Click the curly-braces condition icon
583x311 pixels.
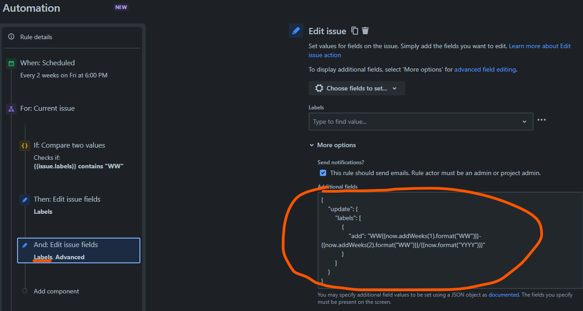click(x=25, y=145)
